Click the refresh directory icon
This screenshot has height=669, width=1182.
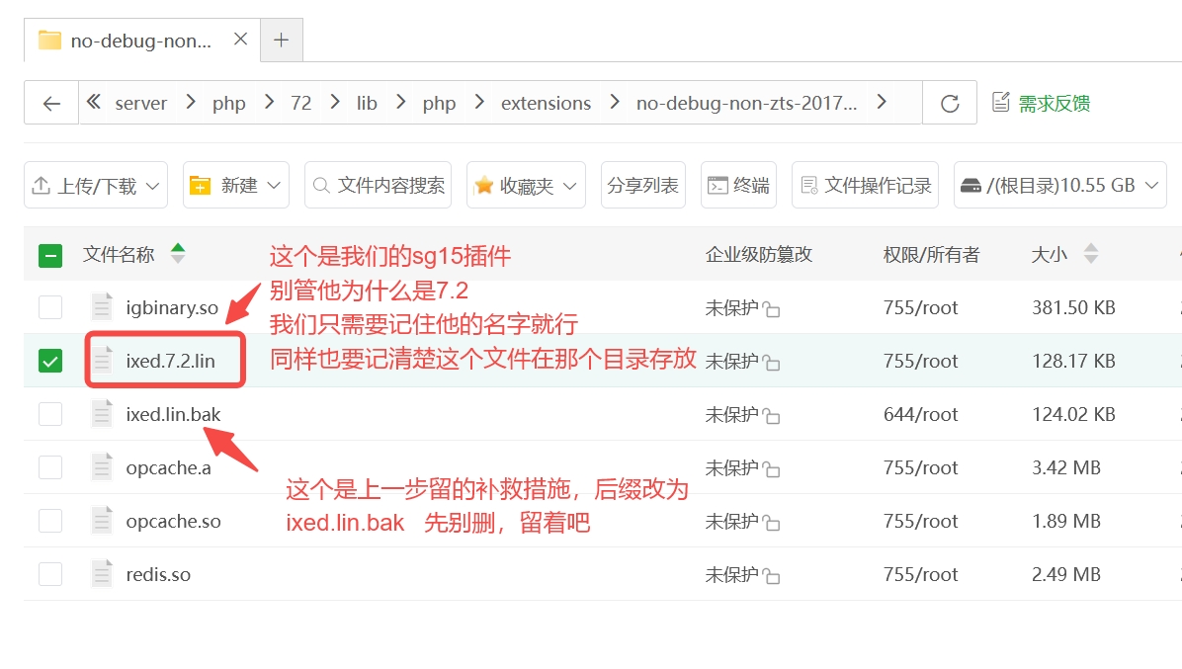tap(950, 103)
